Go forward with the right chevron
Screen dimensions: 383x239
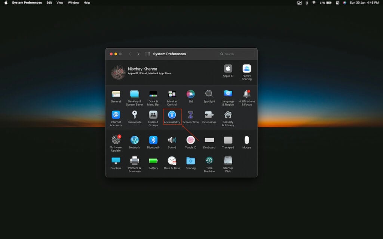point(138,54)
